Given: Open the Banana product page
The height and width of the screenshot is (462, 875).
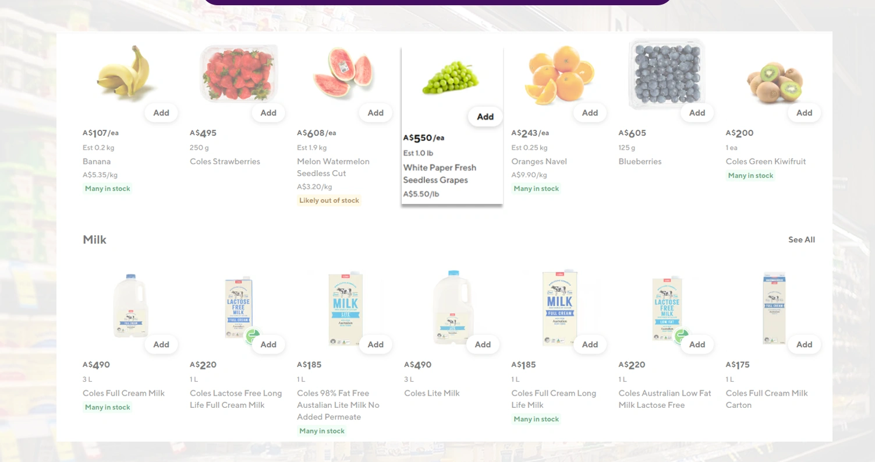Looking at the screenshot, I should 96,161.
